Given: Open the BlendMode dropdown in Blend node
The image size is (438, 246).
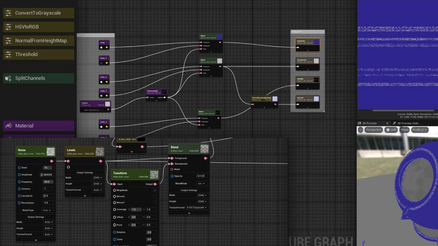Looking at the screenshot, I should click(x=201, y=183).
